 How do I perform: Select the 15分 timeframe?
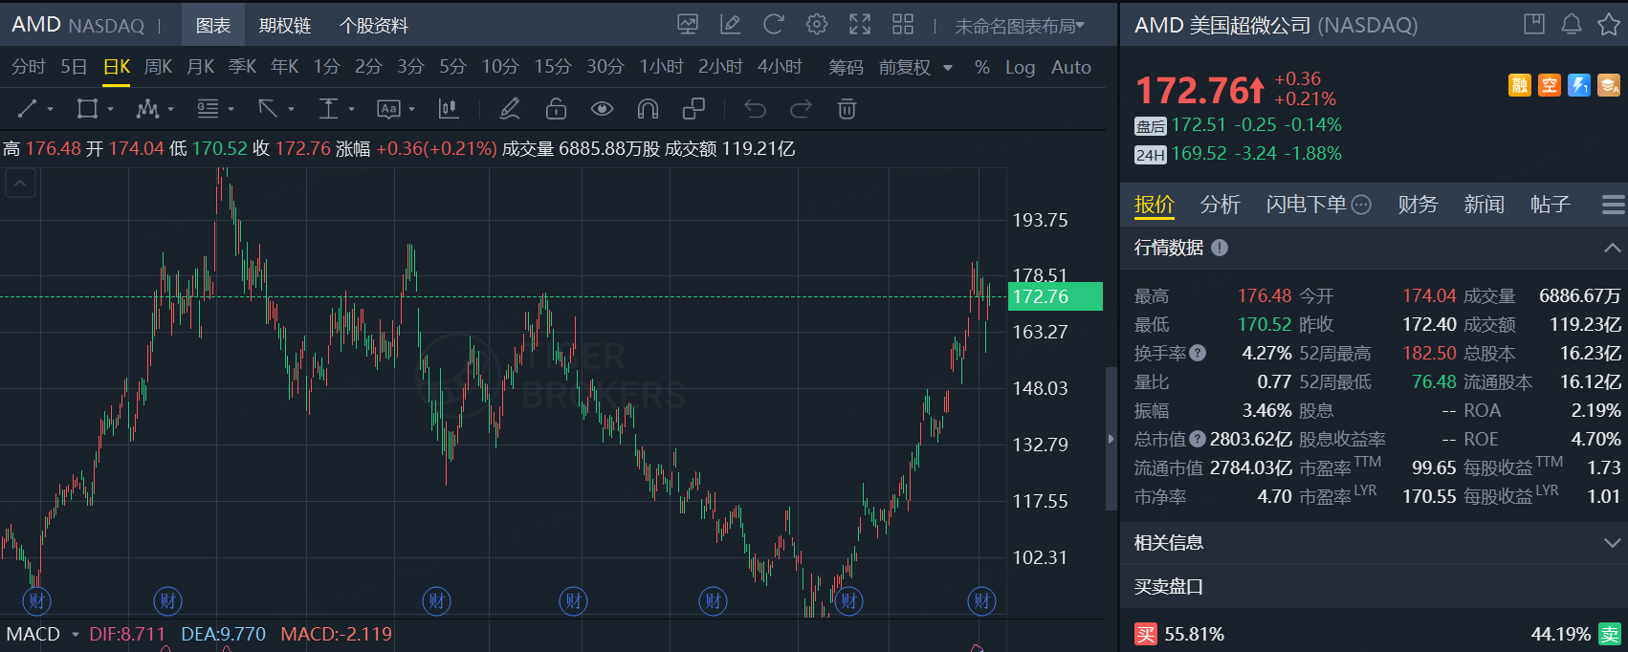pyautogui.click(x=553, y=67)
